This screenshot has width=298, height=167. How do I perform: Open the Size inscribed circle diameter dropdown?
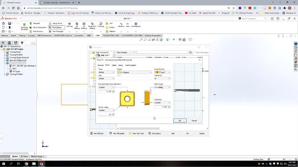click(x=106, y=87)
